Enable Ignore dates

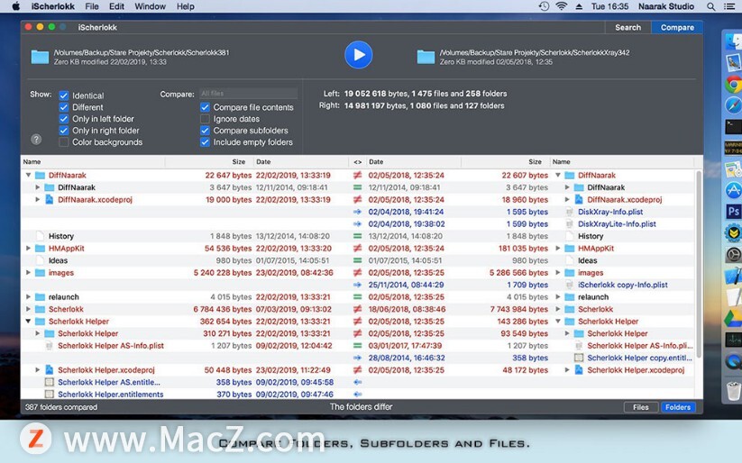[205, 119]
